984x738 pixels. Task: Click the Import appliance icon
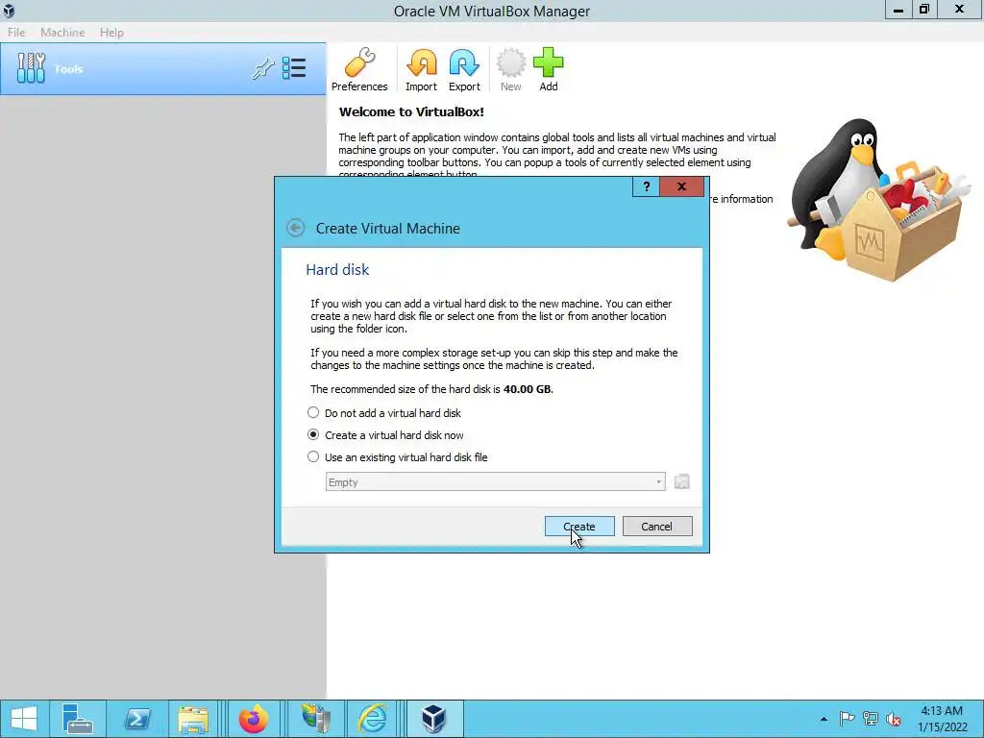point(421,69)
